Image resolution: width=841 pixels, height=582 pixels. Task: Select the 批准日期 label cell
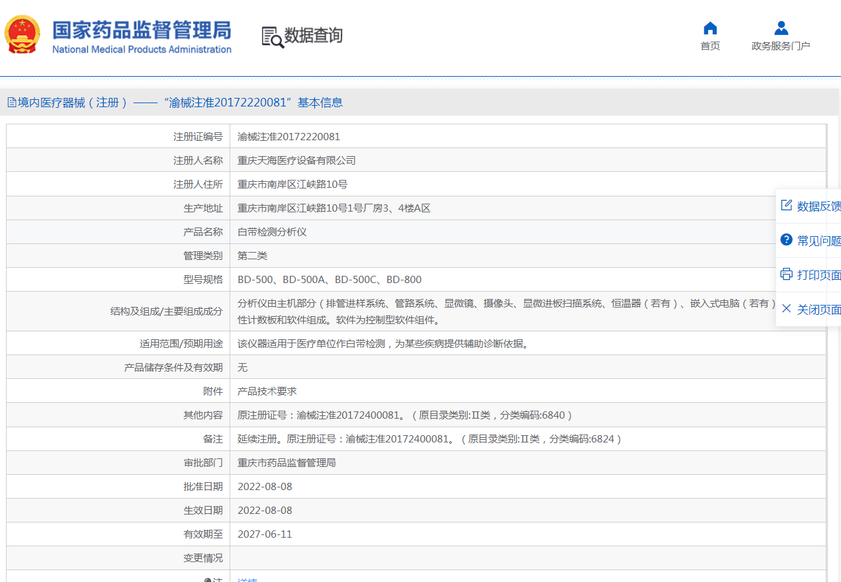coord(118,486)
